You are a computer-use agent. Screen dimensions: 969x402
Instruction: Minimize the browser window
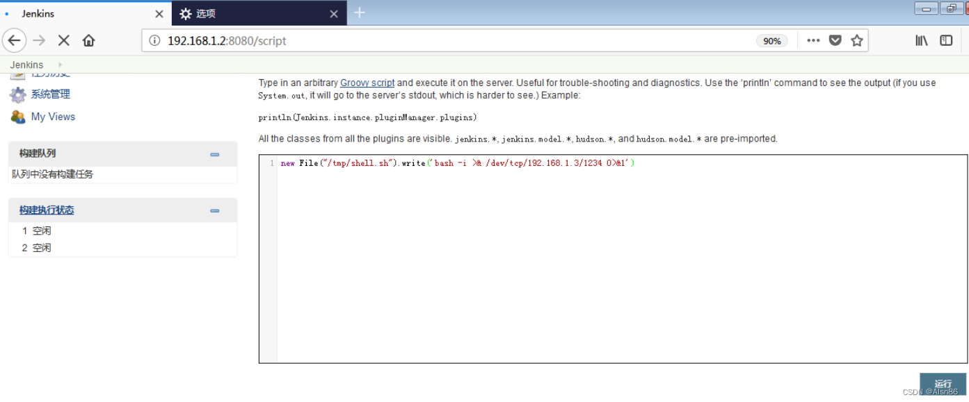(x=926, y=8)
